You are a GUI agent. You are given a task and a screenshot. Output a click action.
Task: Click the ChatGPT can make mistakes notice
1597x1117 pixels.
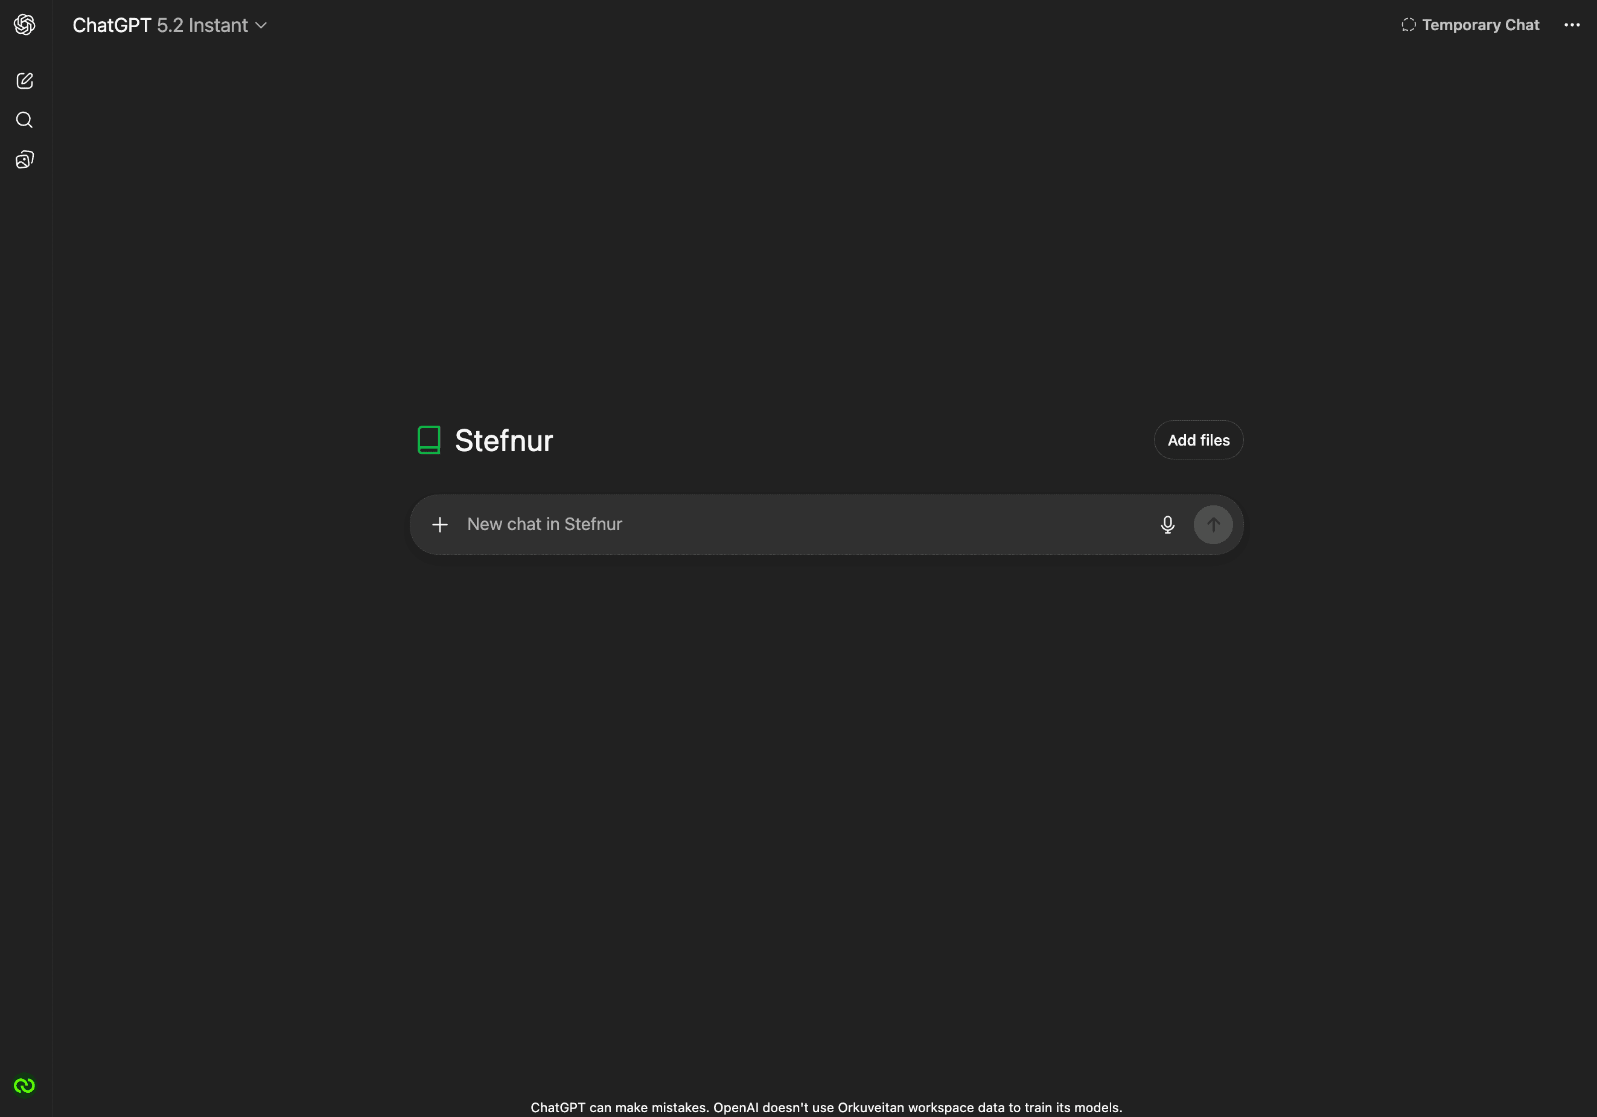826,1107
